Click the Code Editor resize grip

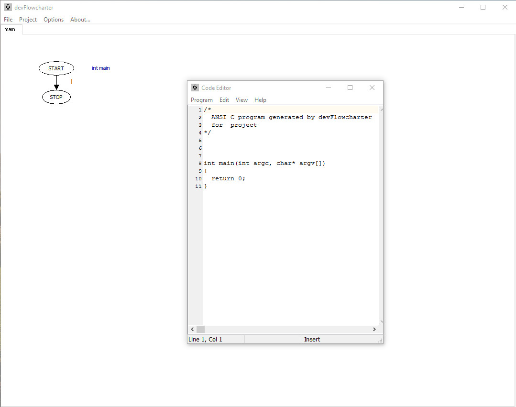pos(380,341)
